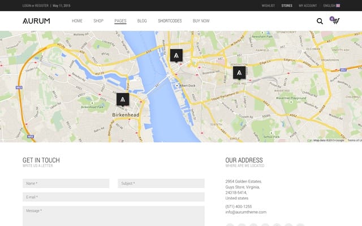The image size is (362, 226).
Task: Go to the Home page
Action: [77, 21]
